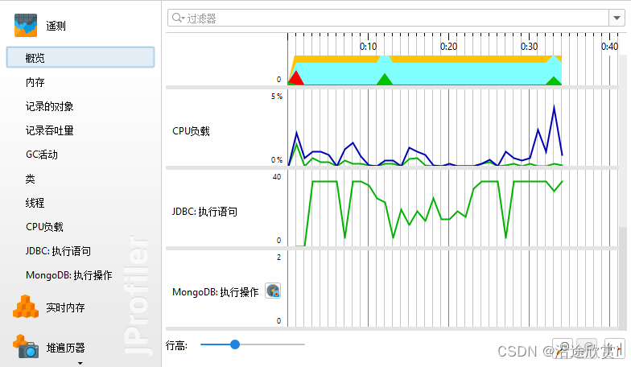
Task: Open MongoDB: 执行操作 in the sidebar
Action: pos(69,275)
